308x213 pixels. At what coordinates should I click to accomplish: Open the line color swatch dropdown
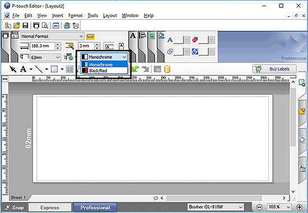[187, 52]
